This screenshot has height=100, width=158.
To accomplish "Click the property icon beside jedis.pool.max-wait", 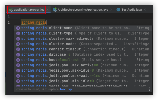I will tap(18, 76).
